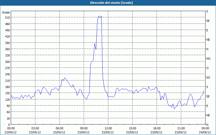Select the 420 degree axis label
Viewport: 216px width, 135px height.
[x=8, y=36]
